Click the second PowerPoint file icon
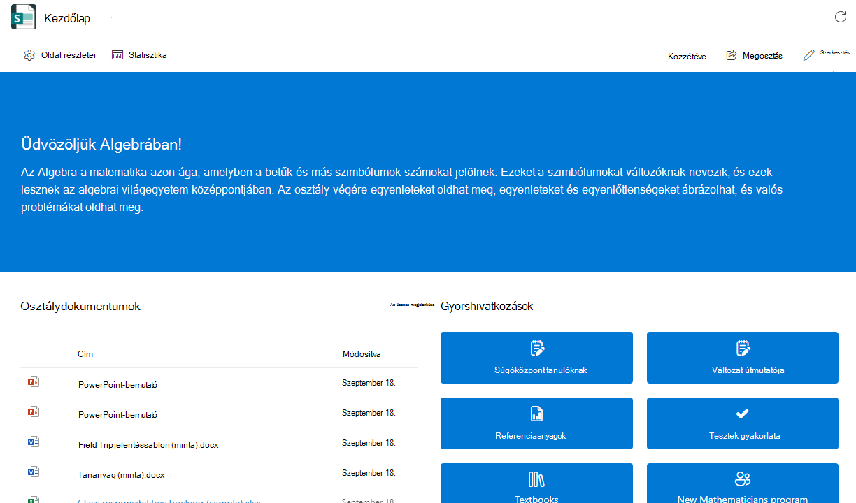 click(33, 412)
